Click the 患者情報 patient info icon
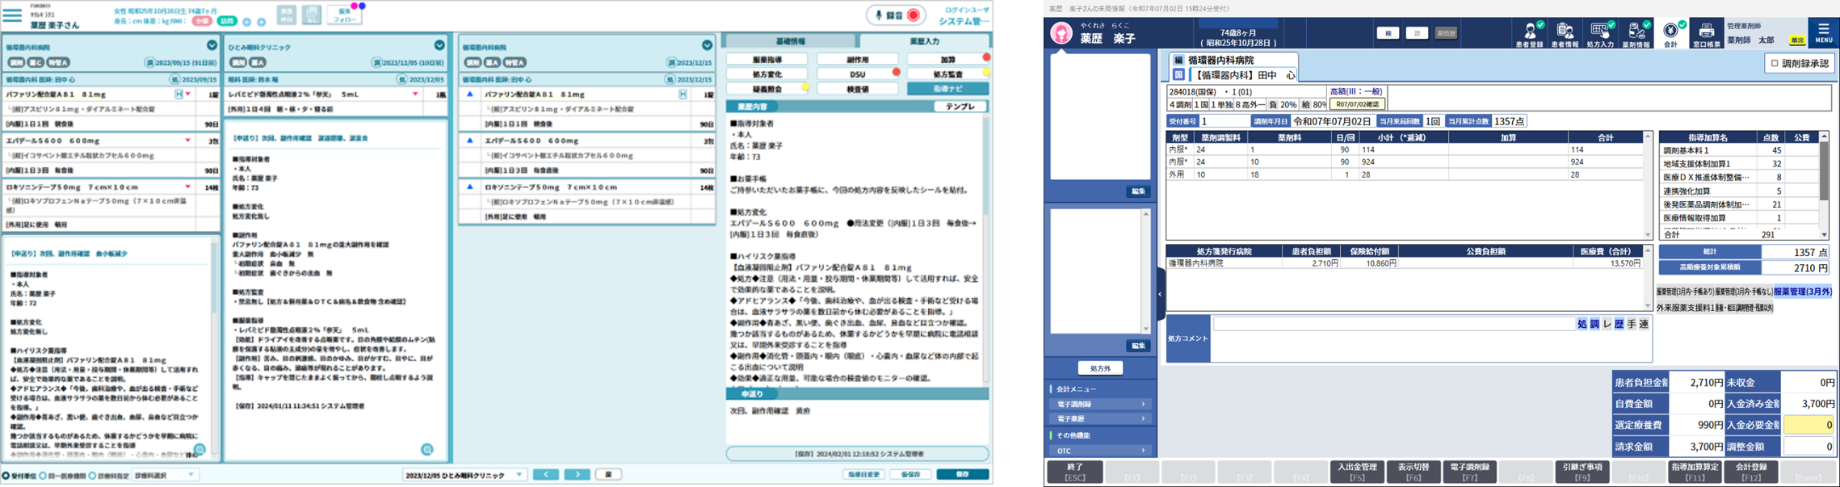This screenshot has width=1840, height=487. (1565, 34)
